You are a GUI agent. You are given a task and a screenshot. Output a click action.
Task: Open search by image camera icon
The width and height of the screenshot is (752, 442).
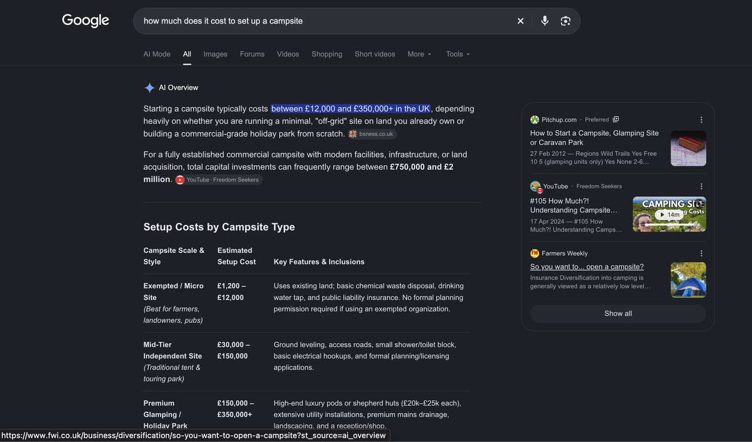point(565,21)
